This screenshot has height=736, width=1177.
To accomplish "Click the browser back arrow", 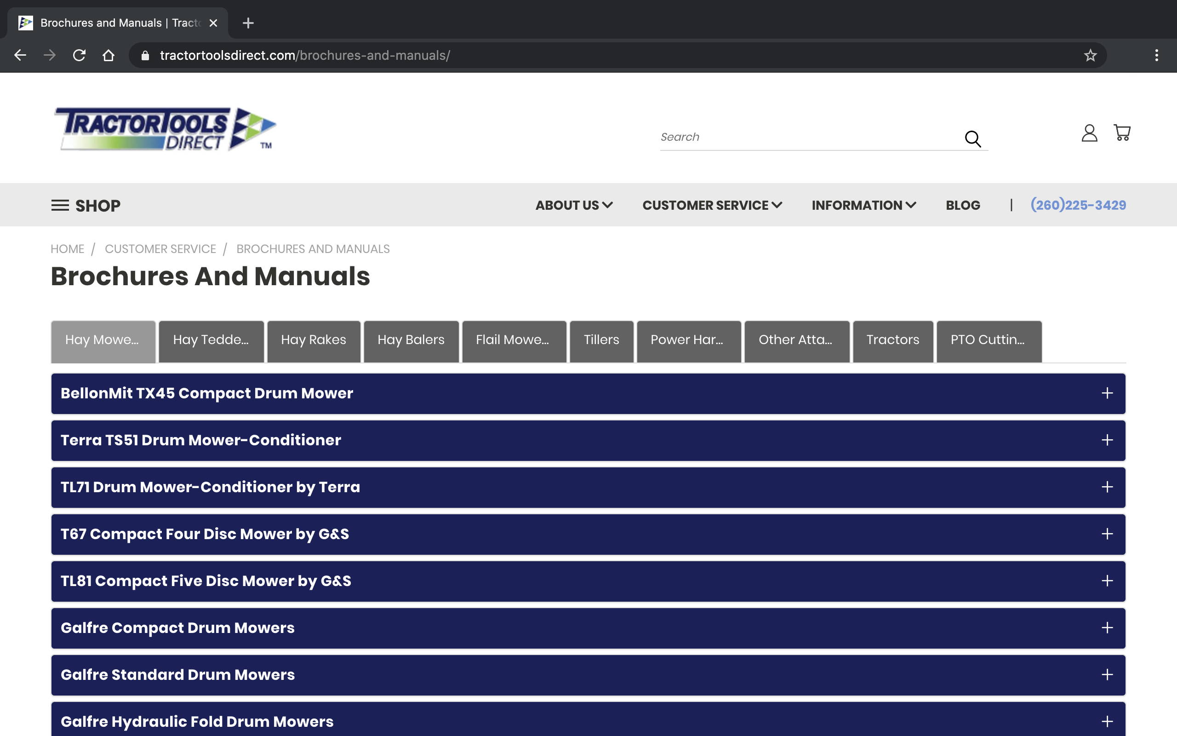I will click(20, 56).
